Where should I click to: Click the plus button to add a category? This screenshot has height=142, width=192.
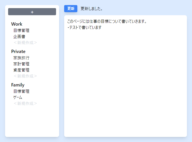[x=32, y=12]
